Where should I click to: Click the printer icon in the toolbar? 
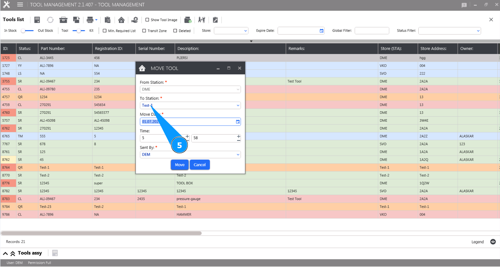[x=90, y=20]
